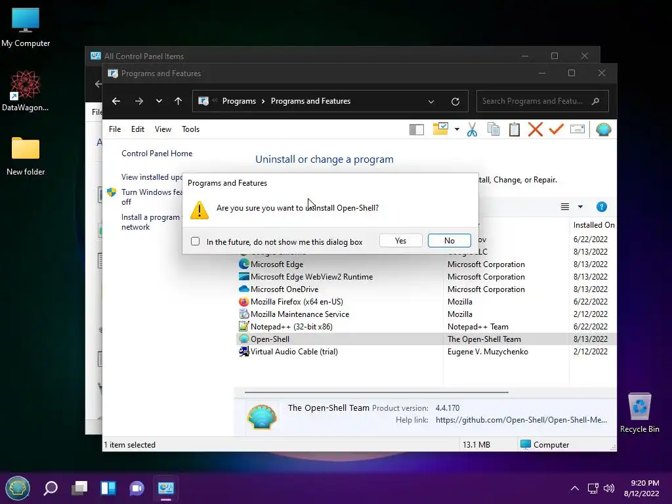
Task: Select Microsoft OneDrive in list
Action: (x=427, y=289)
